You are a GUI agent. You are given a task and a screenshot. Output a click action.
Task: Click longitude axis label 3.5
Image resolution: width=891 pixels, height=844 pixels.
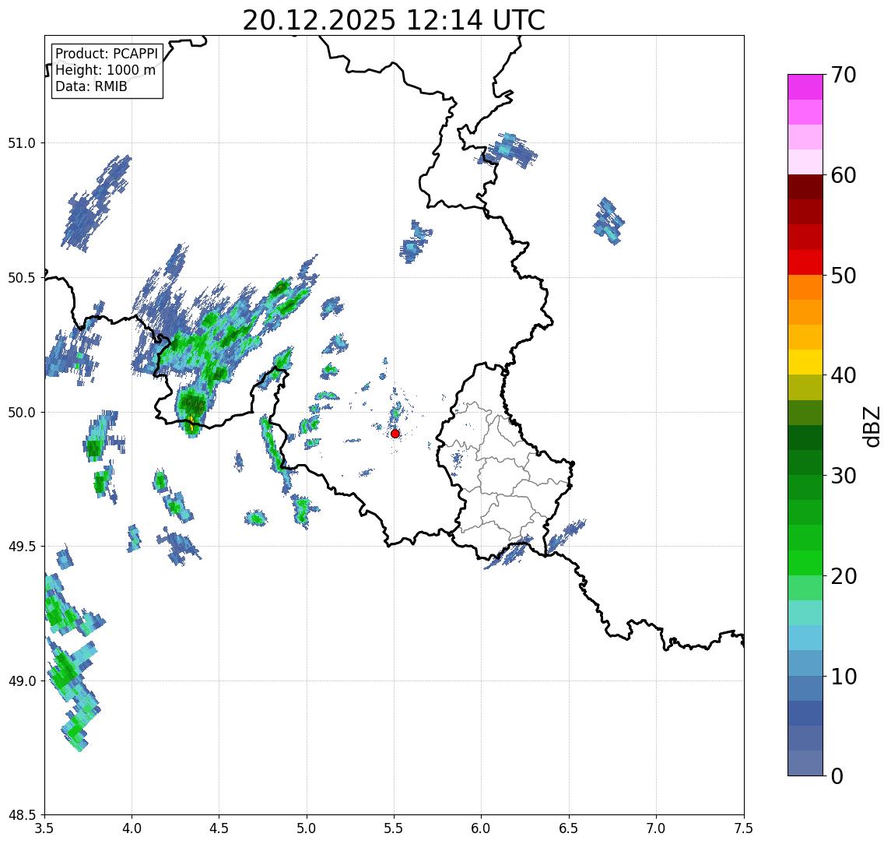tap(44, 828)
